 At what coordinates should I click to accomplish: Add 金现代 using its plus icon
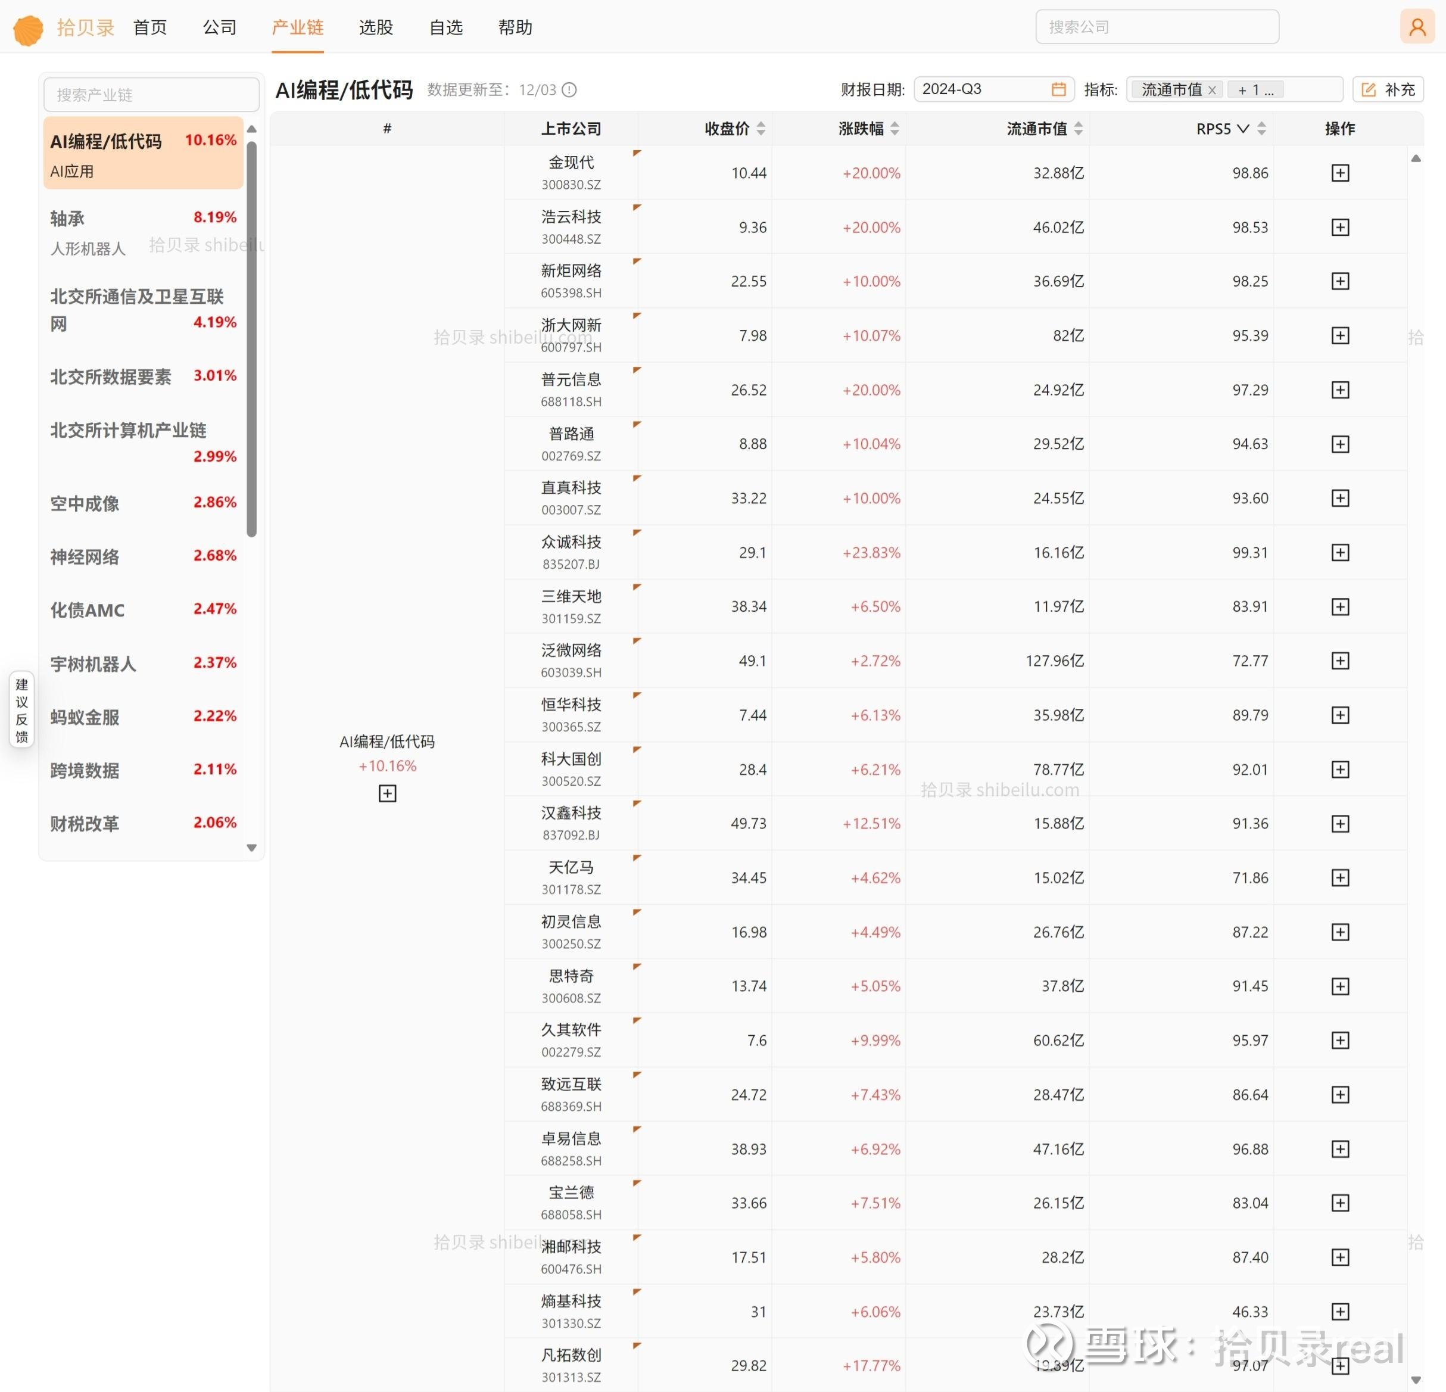pos(1341,172)
